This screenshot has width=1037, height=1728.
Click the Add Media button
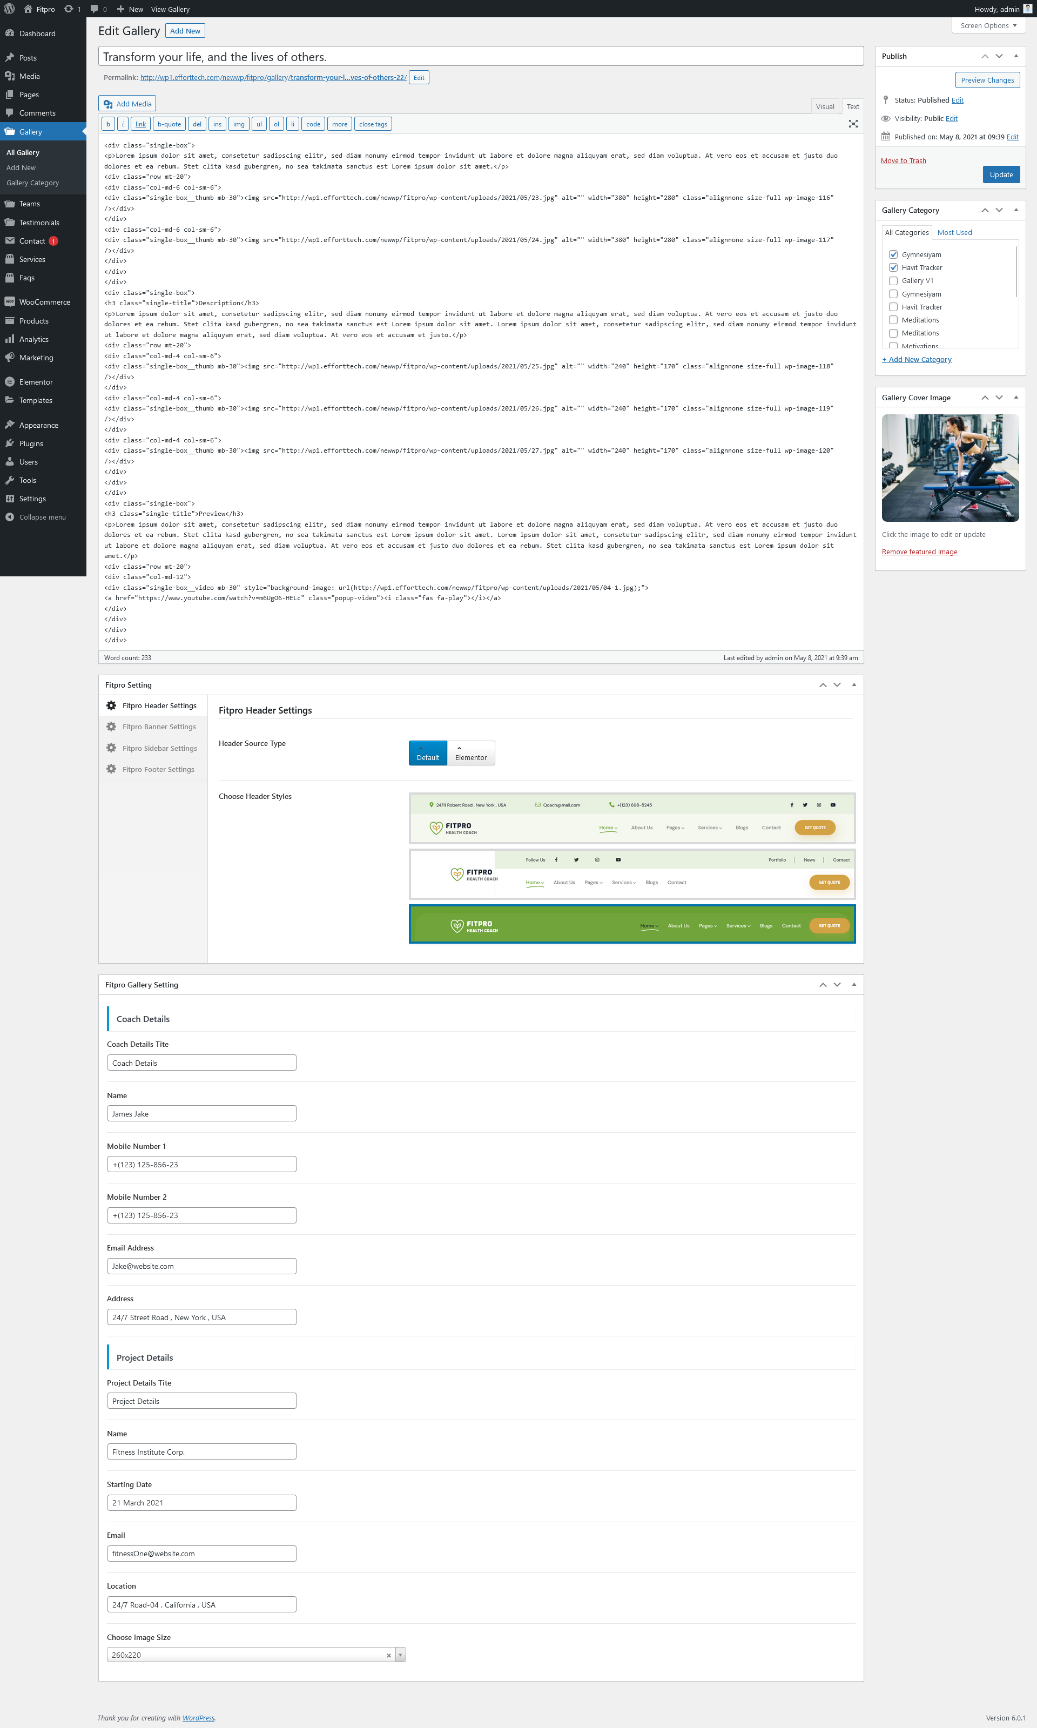point(127,104)
